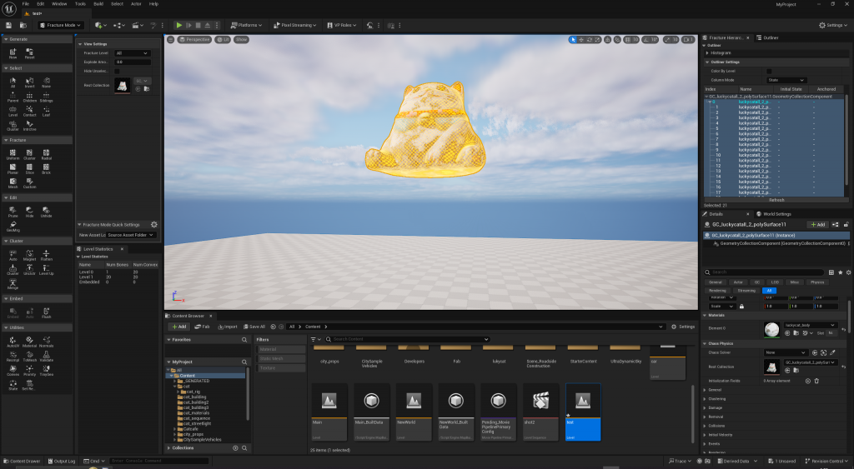
Task: Select the Mesh fracture tool
Action: click(x=13, y=182)
